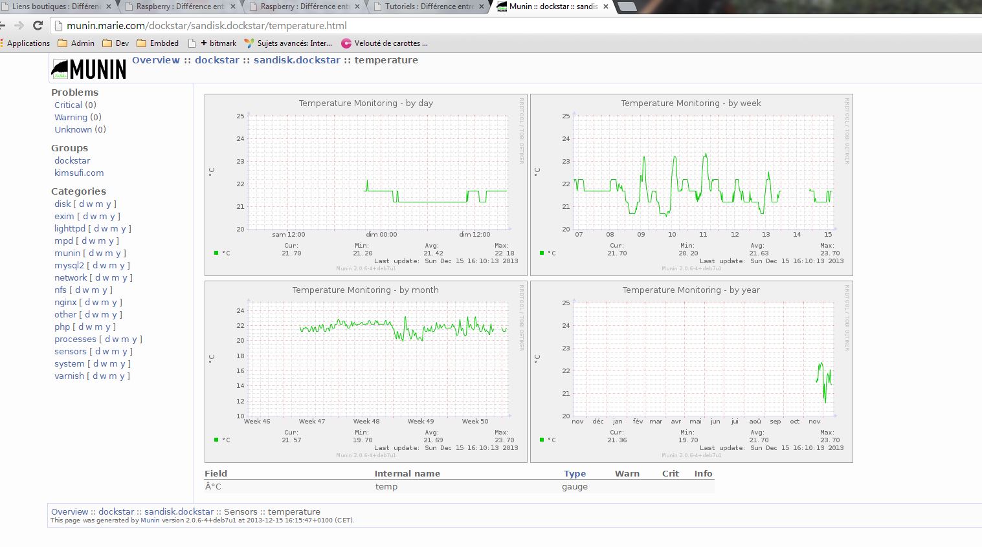Open the kimsufi.com group link
This screenshot has width=982, height=547.
[x=78, y=173]
